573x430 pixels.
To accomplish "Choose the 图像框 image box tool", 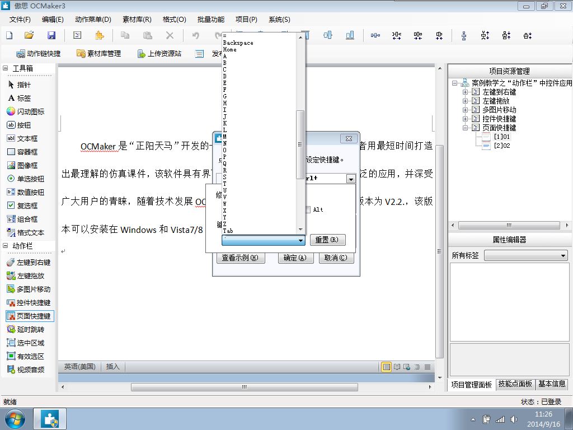I will 22,165.
